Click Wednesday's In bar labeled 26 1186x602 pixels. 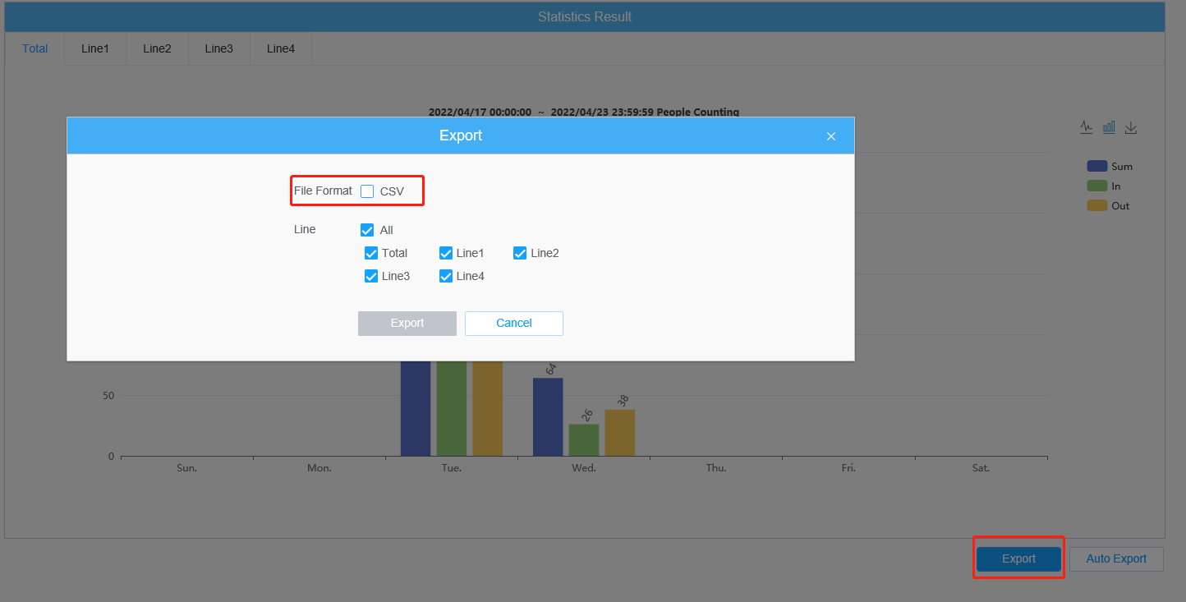[x=584, y=440]
